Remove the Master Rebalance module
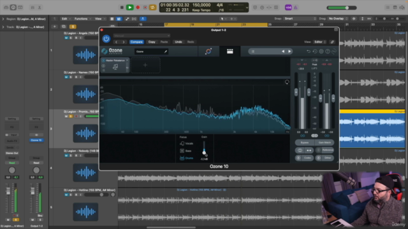The image size is (408, 229). tap(127, 60)
